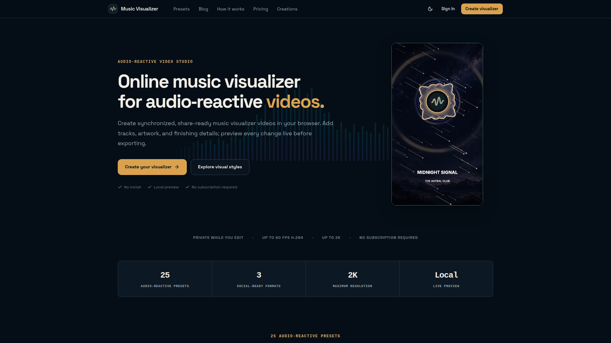
Task: Click the 'UP TO 2K' text
Action: (x=331, y=238)
